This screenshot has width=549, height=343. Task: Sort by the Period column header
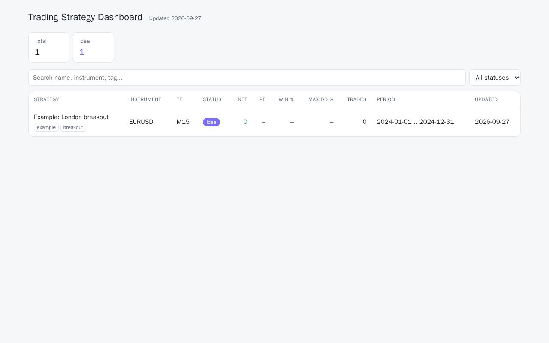tap(386, 99)
